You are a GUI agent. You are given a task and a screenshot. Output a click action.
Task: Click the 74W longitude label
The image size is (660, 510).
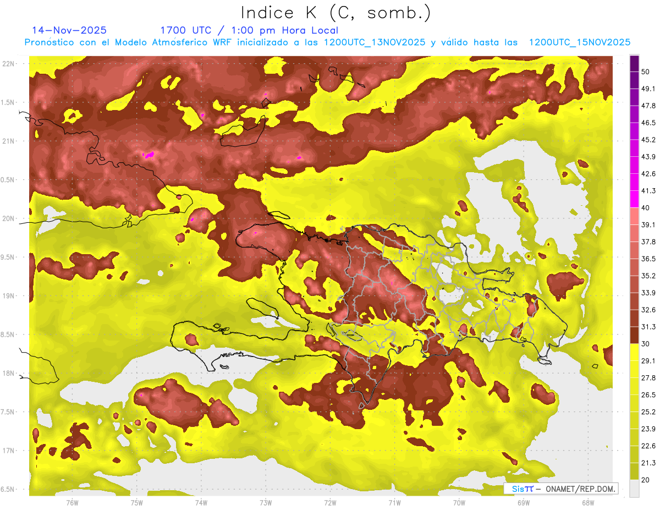pos(201,503)
